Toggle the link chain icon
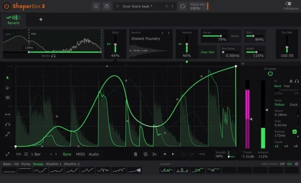 tap(18, 154)
